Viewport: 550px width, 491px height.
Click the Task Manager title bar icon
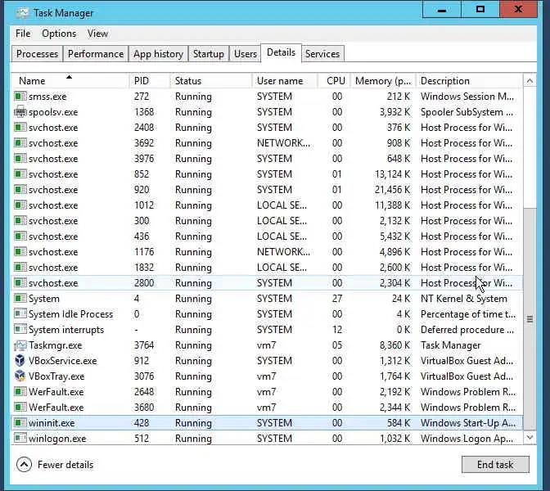pyautogui.click(x=22, y=13)
